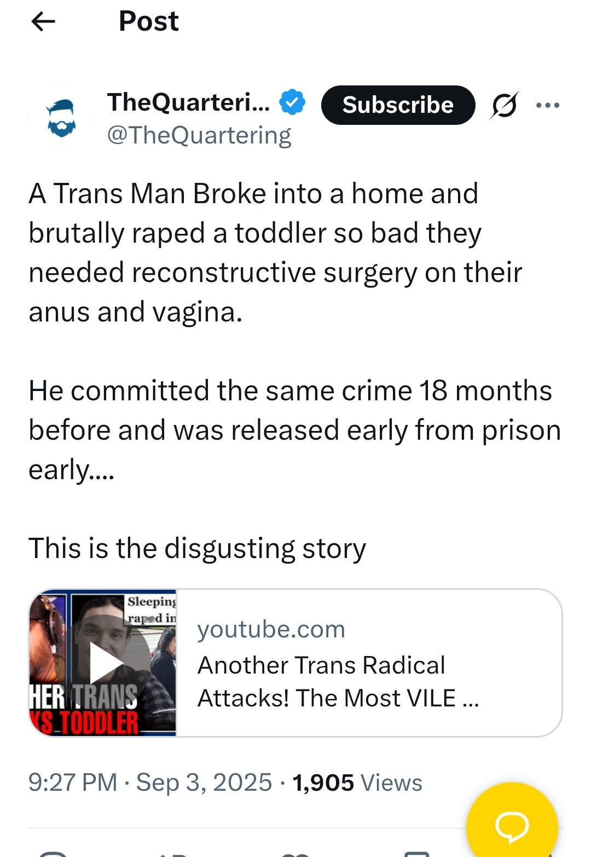Open the youtube.com link card domain

(271, 629)
